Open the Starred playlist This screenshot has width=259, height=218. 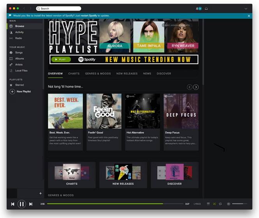pyautogui.click(x=19, y=85)
